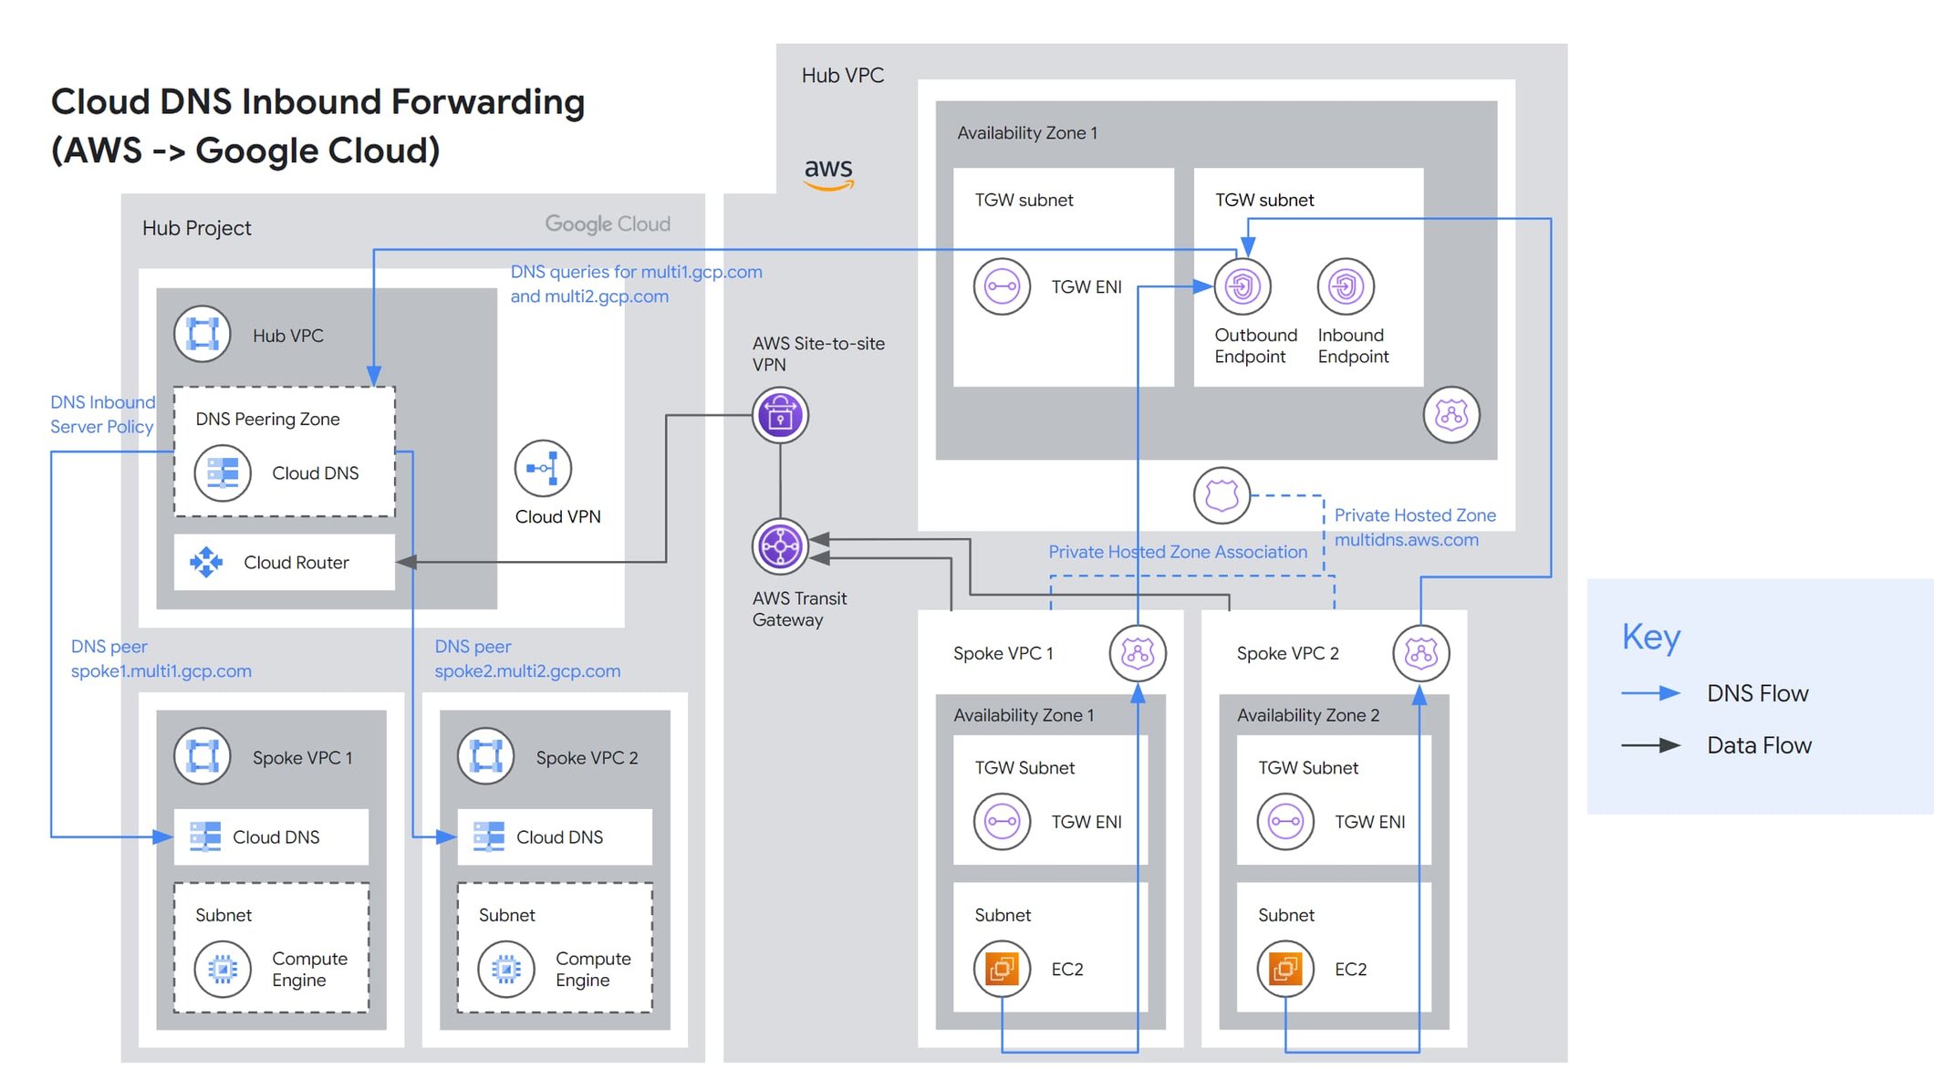Click 'TGW Subnet' label in Spoke VPC 2
This screenshot has width=1934, height=1080.
coord(1308,768)
